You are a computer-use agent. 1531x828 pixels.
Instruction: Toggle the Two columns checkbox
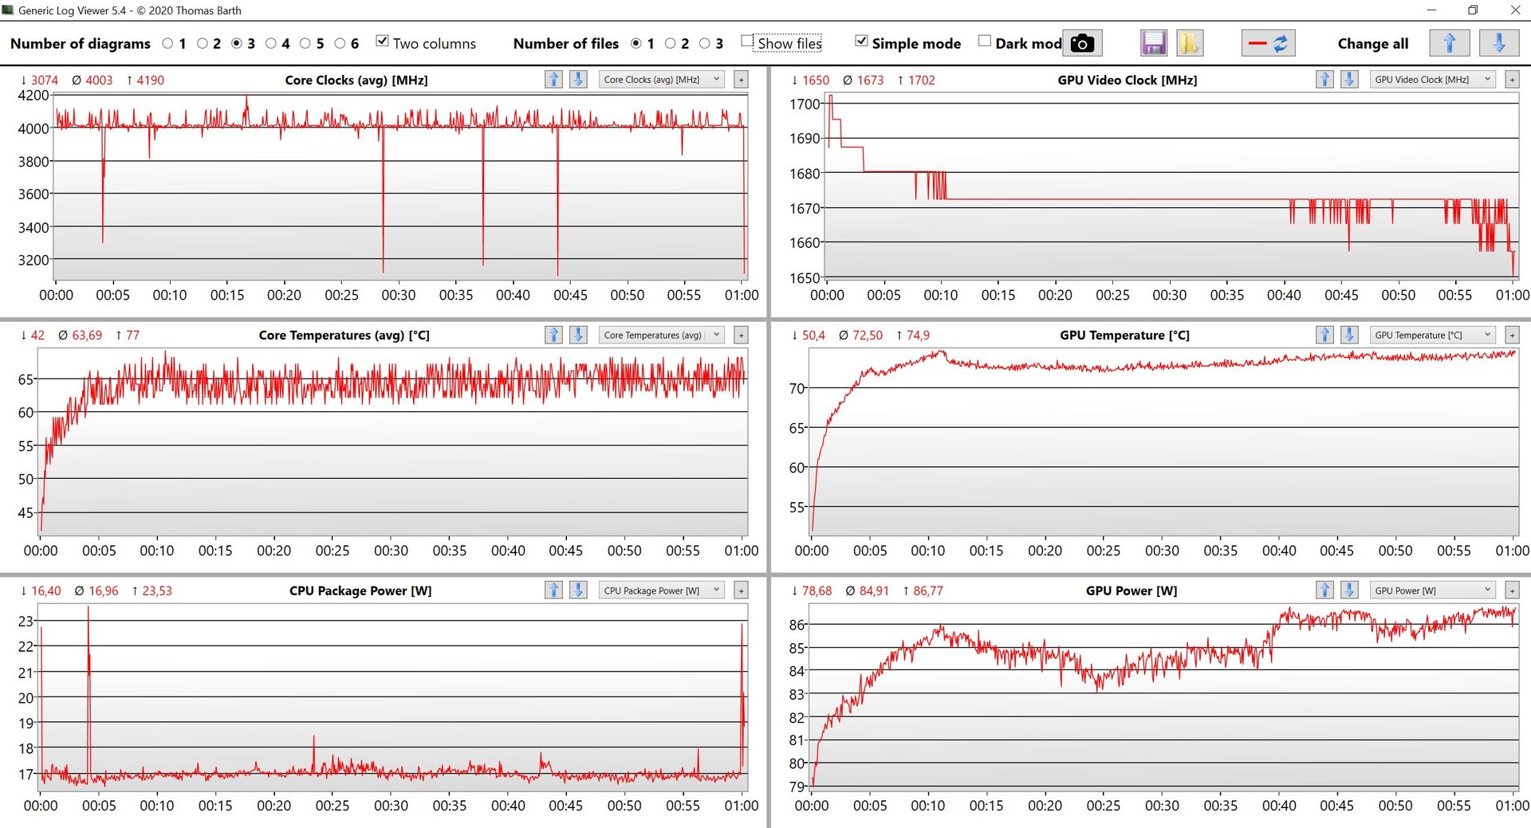[383, 41]
